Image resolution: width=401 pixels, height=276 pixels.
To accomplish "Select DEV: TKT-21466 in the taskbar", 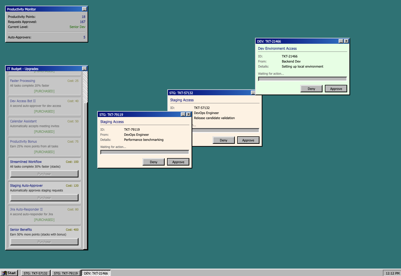I will (x=96, y=273).
